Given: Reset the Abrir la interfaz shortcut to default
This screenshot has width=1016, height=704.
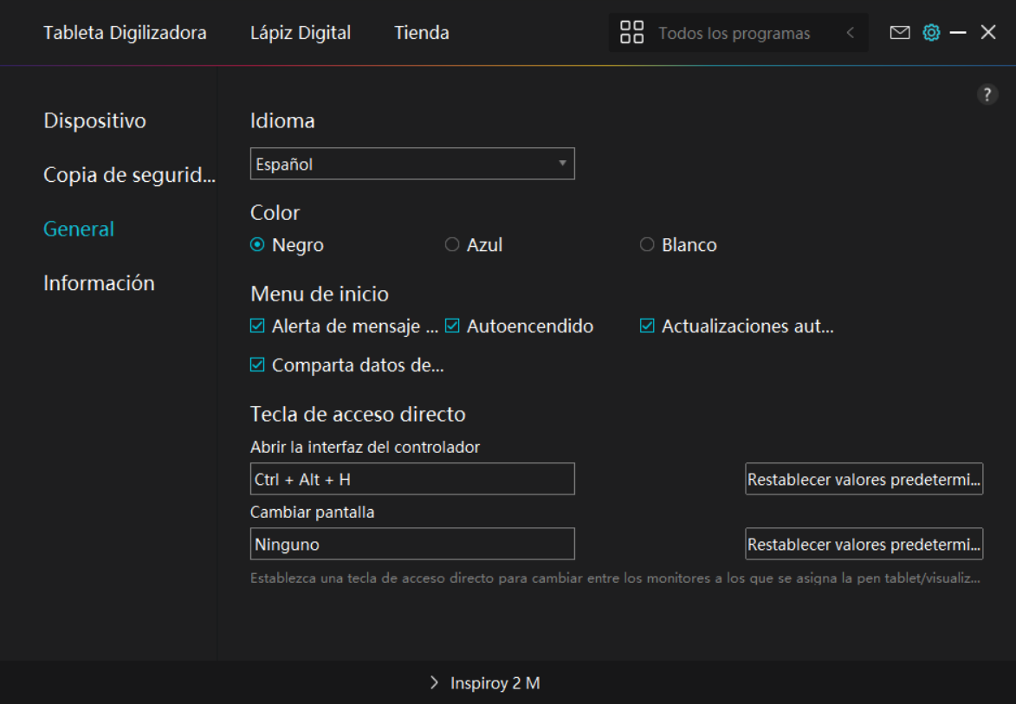Looking at the screenshot, I should pos(864,479).
